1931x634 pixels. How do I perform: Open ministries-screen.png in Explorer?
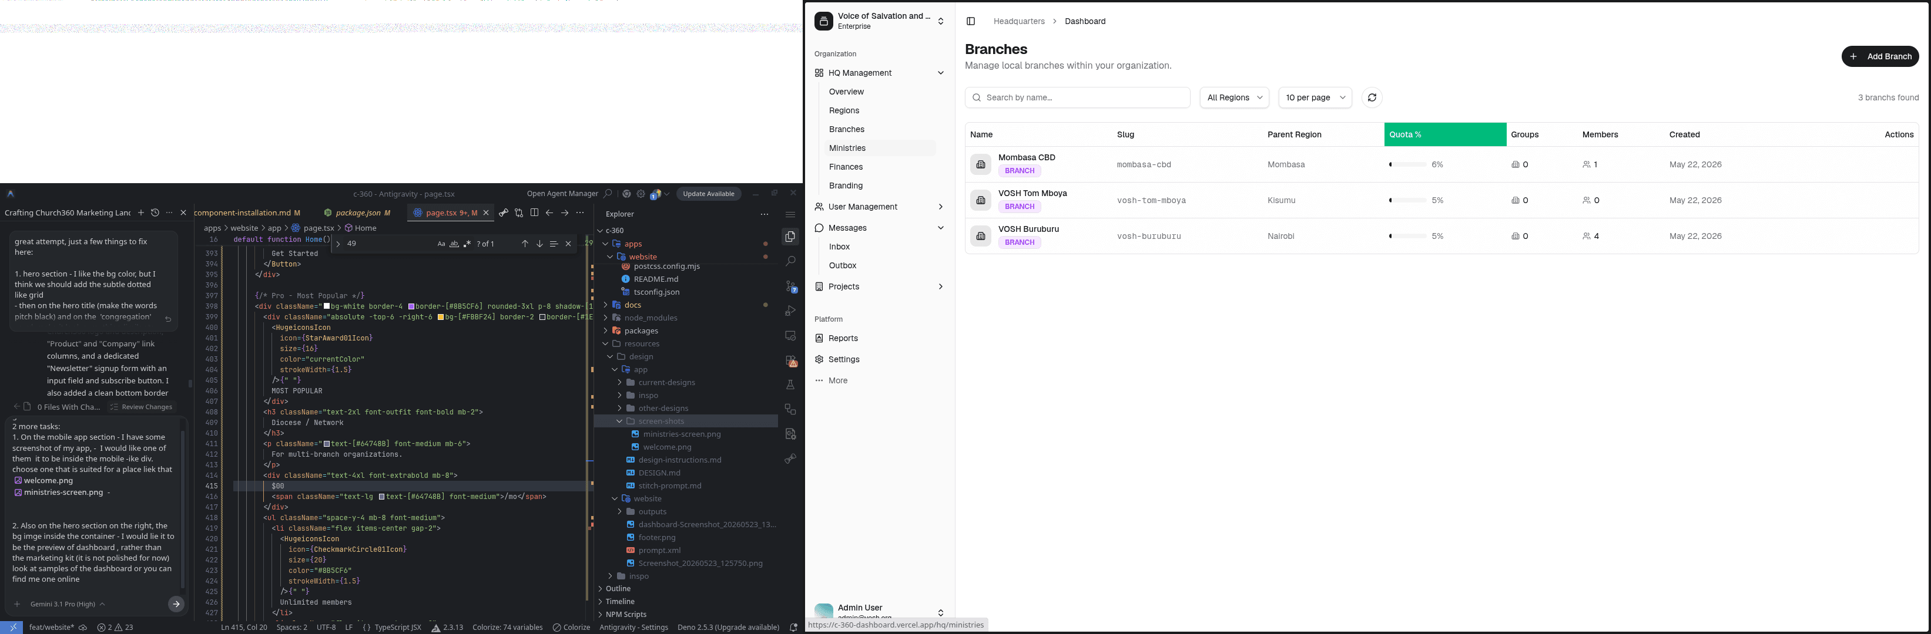[x=682, y=434]
